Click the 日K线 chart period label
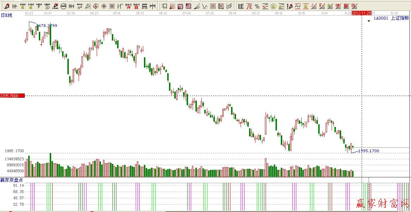Viewport: 411px width, 212px height. (6, 15)
